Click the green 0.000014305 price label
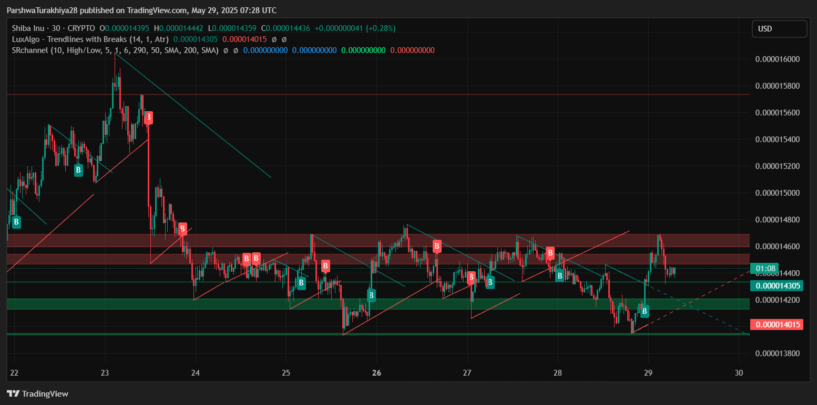Viewport: 817px width, 405px height. 776,286
